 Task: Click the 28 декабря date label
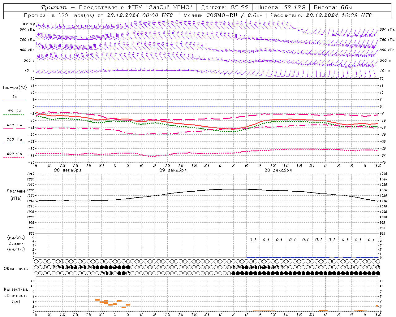68,170
